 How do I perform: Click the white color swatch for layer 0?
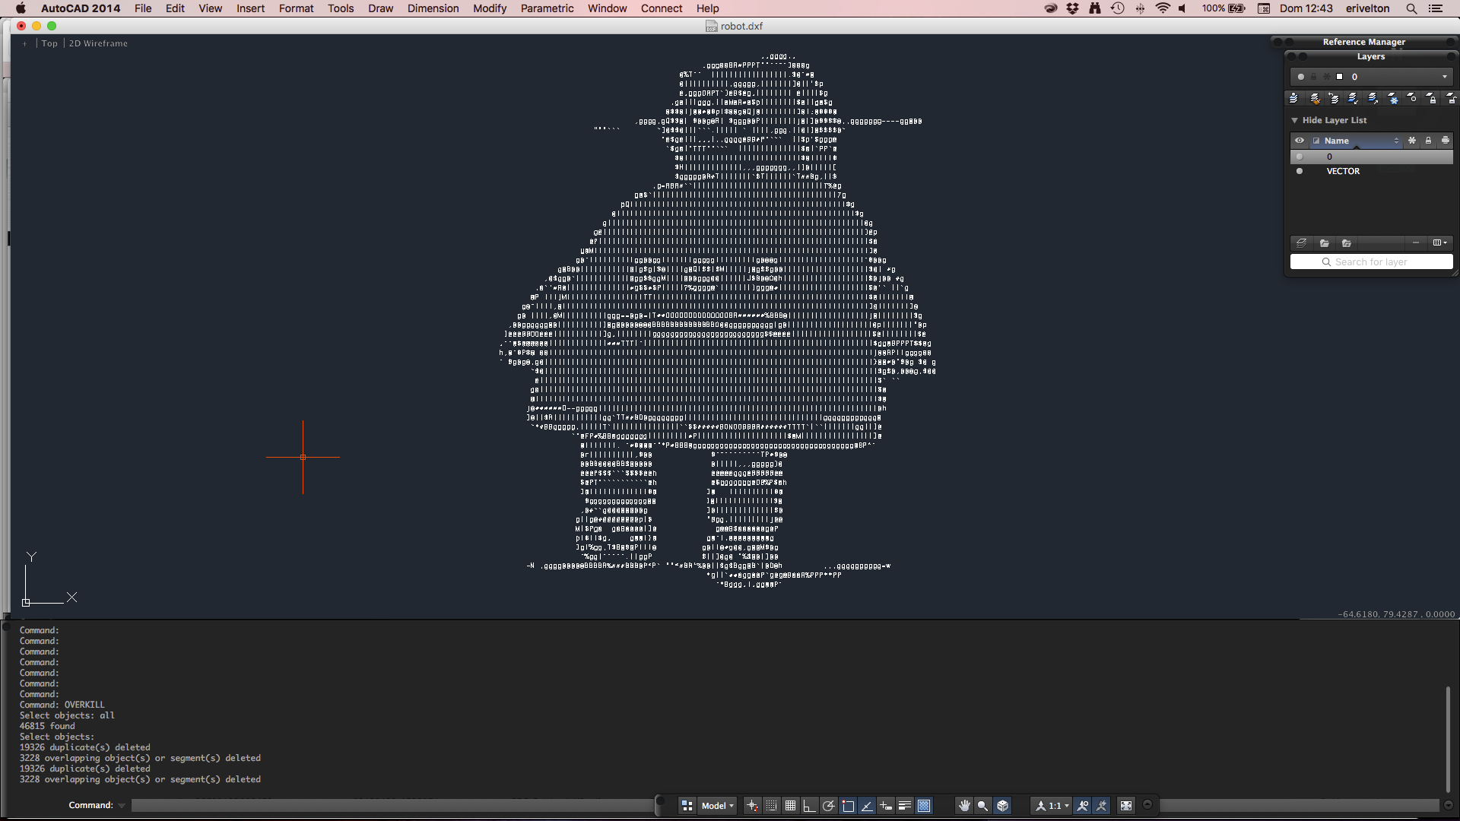(1340, 77)
